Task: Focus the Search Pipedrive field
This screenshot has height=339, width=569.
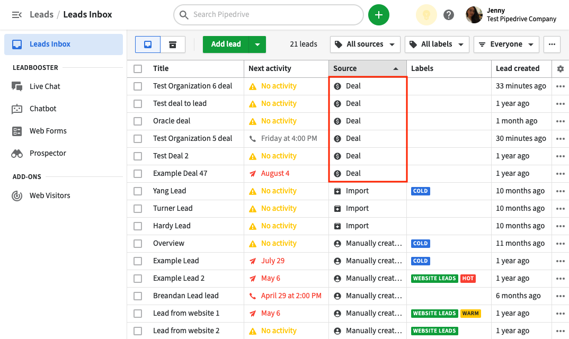Action: point(268,15)
